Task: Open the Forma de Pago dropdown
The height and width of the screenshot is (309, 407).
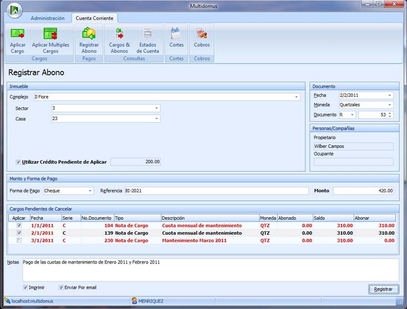Action: pos(90,191)
